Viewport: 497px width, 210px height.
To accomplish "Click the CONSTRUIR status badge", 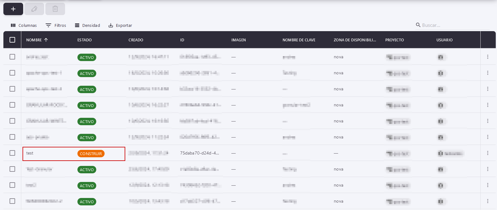I will click(91, 154).
